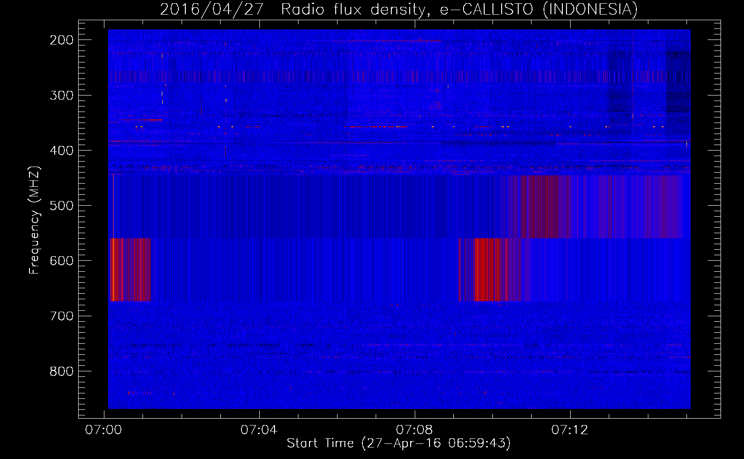Click the date "2016/04/27" in the title

point(212,9)
